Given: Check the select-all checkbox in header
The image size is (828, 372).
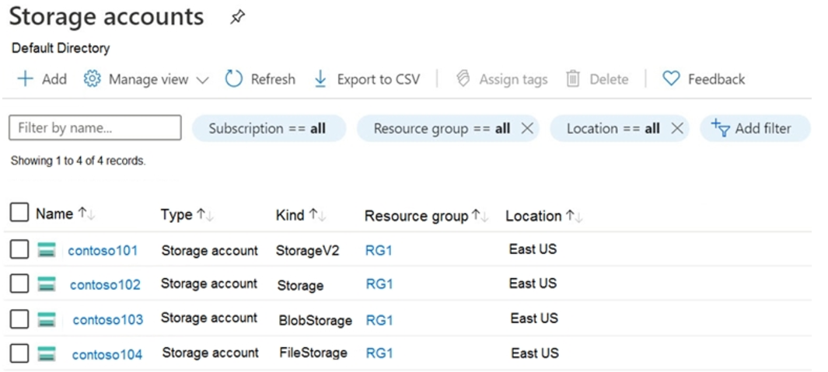Looking at the screenshot, I should coord(19,213).
